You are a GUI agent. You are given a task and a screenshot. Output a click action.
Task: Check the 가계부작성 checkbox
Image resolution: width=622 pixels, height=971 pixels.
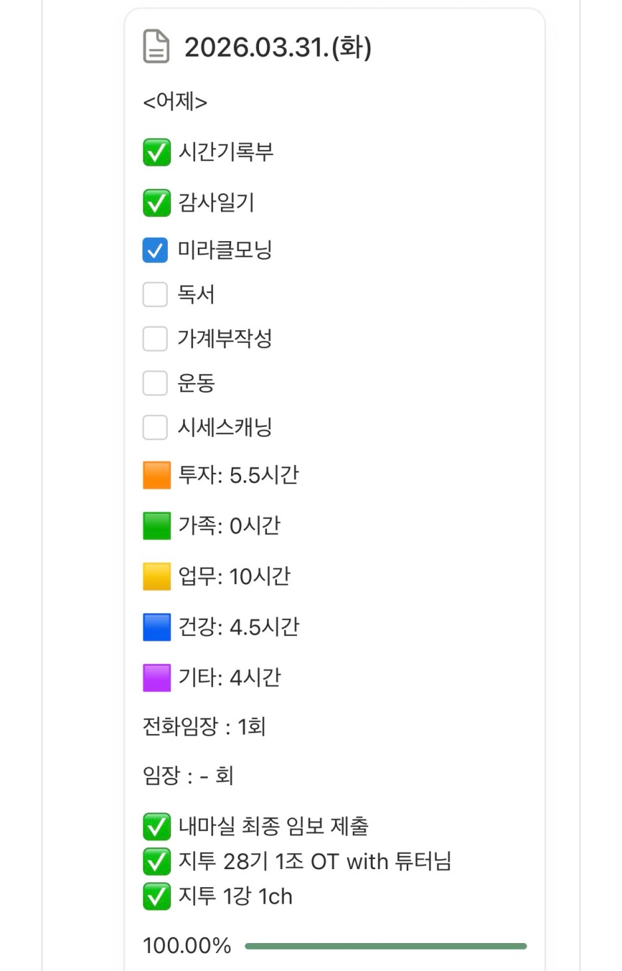pos(155,338)
